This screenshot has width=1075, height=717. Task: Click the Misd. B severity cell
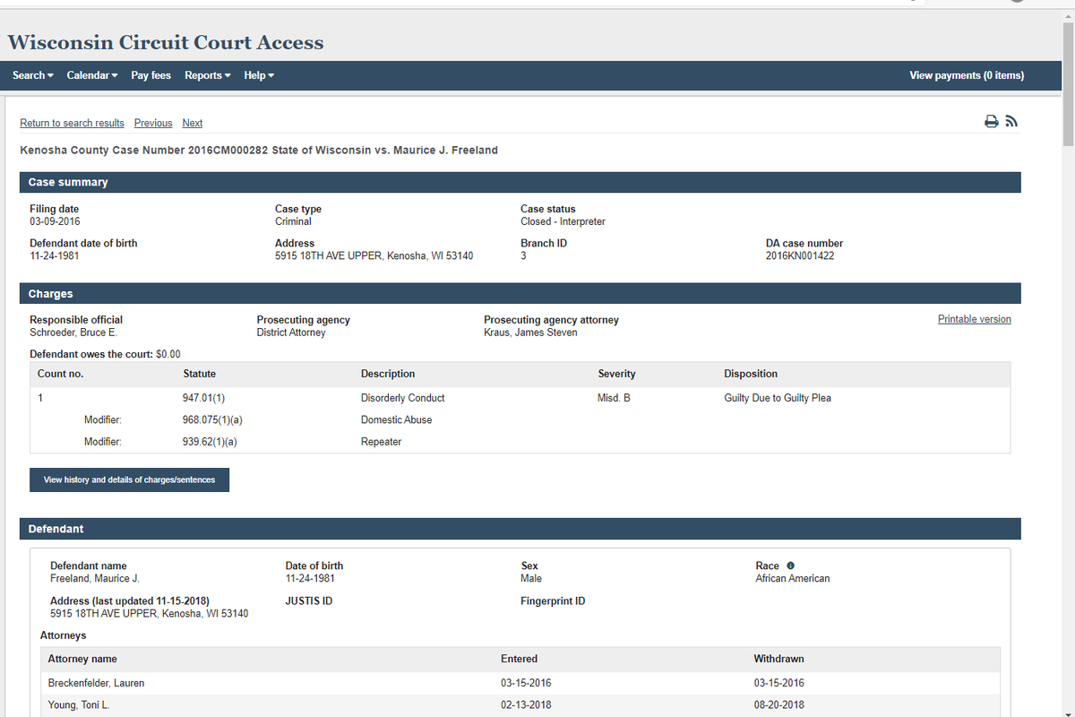click(614, 398)
